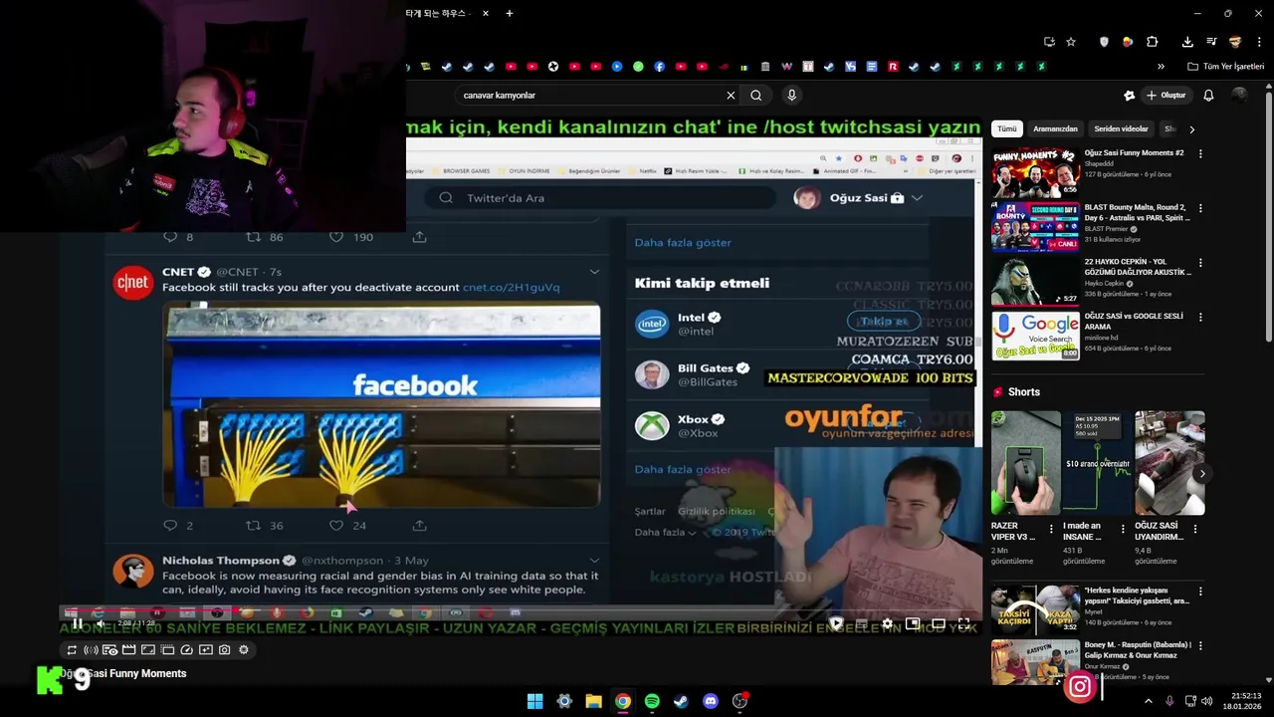
Task: Click the YouTube search magnifier button
Action: pos(756,96)
